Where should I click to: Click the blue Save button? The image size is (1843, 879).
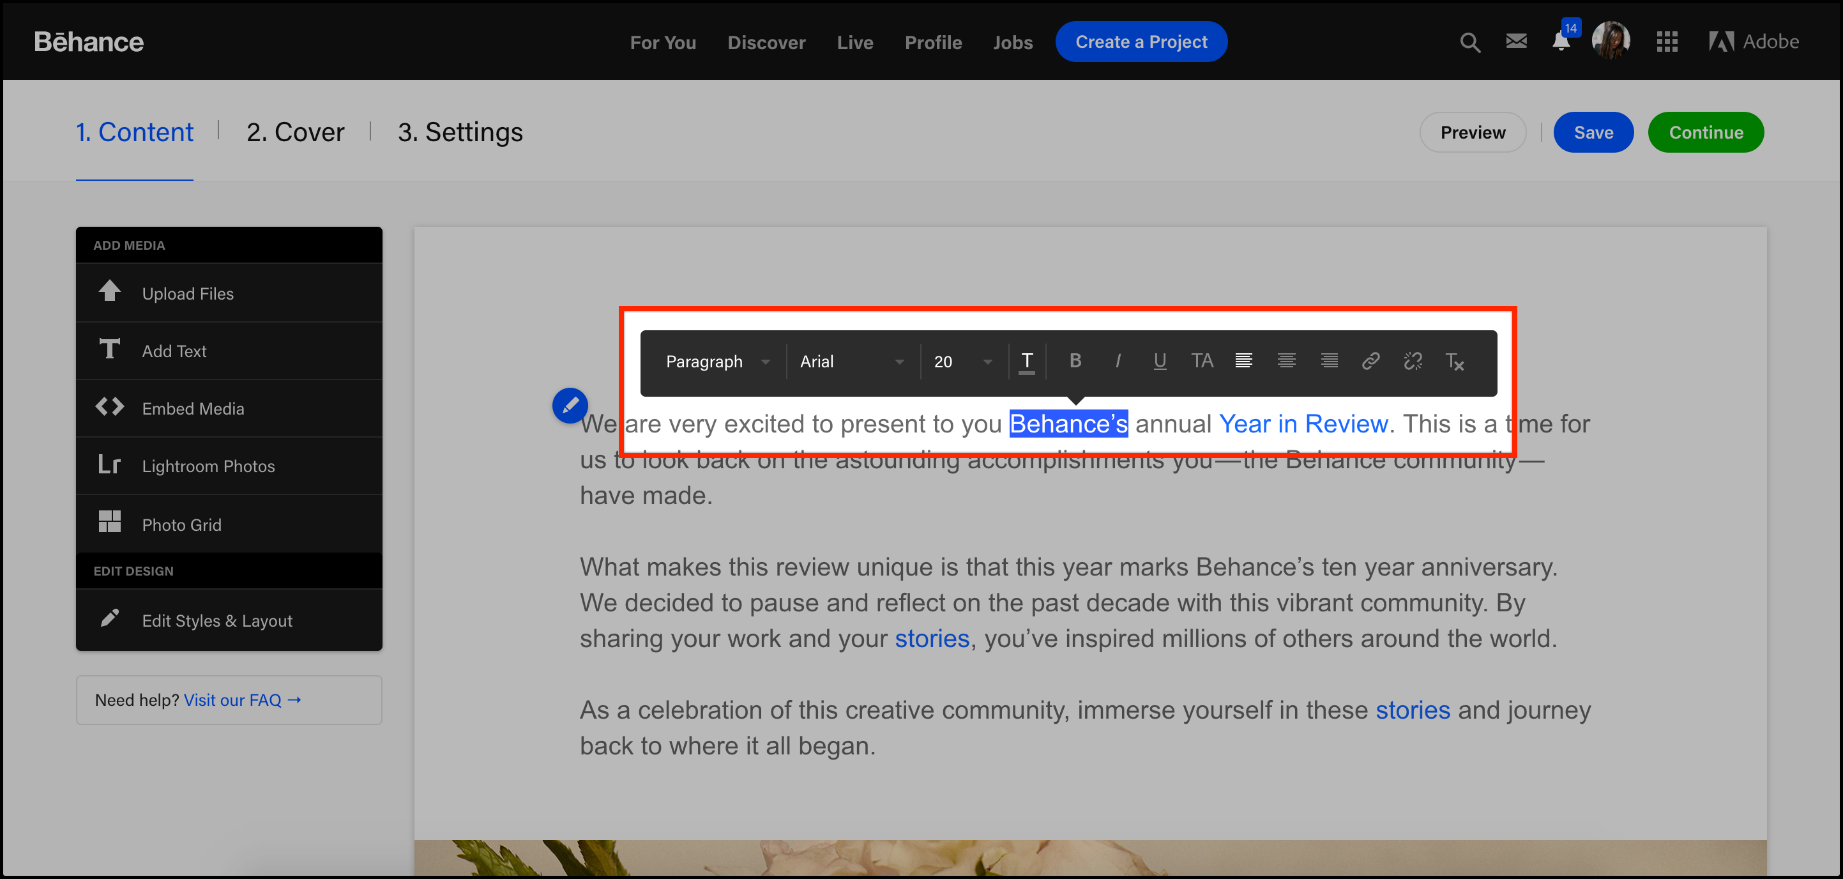(x=1593, y=132)
